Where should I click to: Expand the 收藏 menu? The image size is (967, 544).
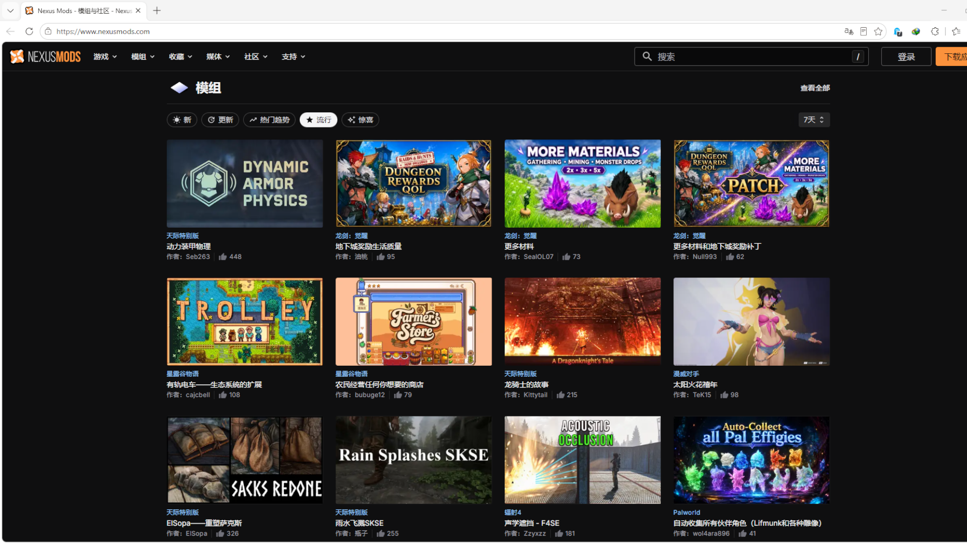(x=181, y=56)
